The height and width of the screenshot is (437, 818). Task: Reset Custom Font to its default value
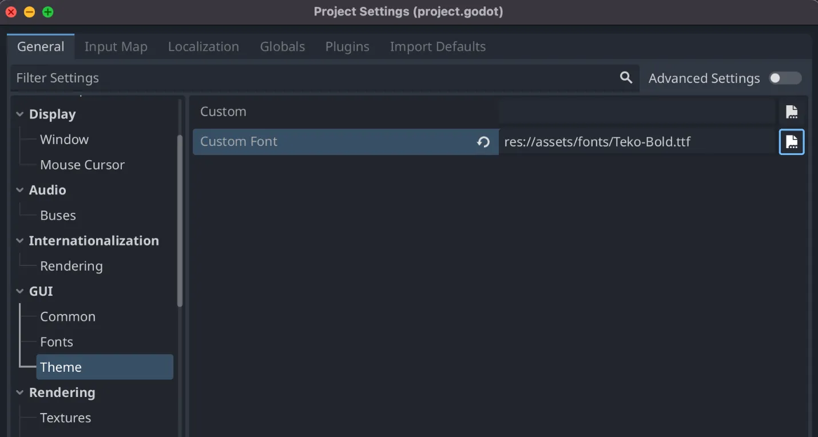click(483, 142)
